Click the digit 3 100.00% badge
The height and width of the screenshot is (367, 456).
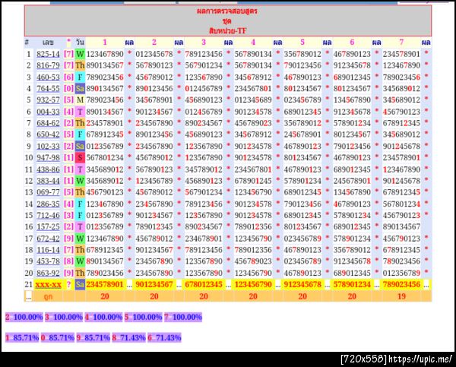[x=64, y=317]
